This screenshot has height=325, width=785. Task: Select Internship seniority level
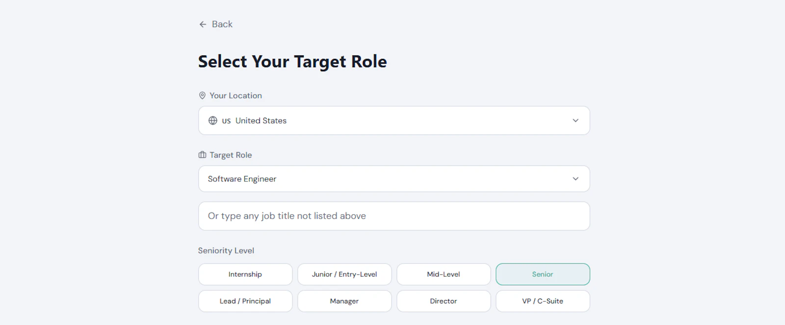point(245,275)
